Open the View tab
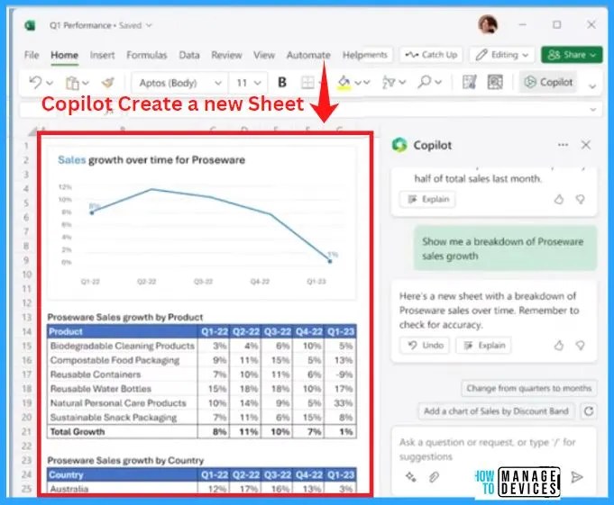The image size is (614, 505). [x=264, y=55]
